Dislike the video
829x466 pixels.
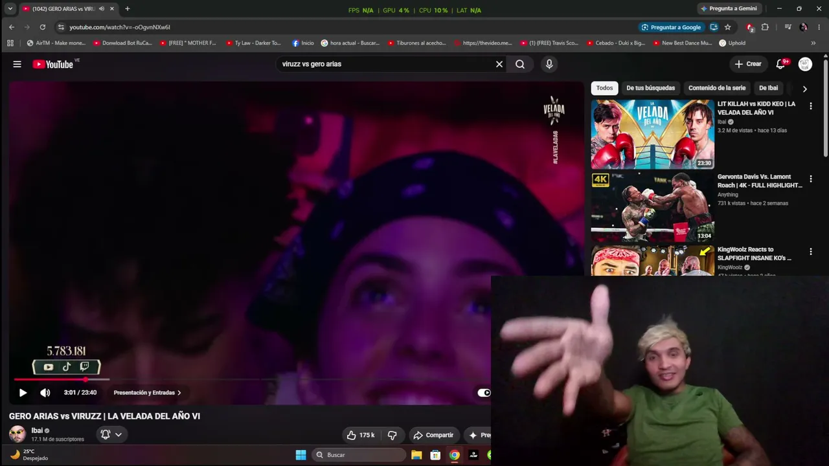tap(392, 435)
